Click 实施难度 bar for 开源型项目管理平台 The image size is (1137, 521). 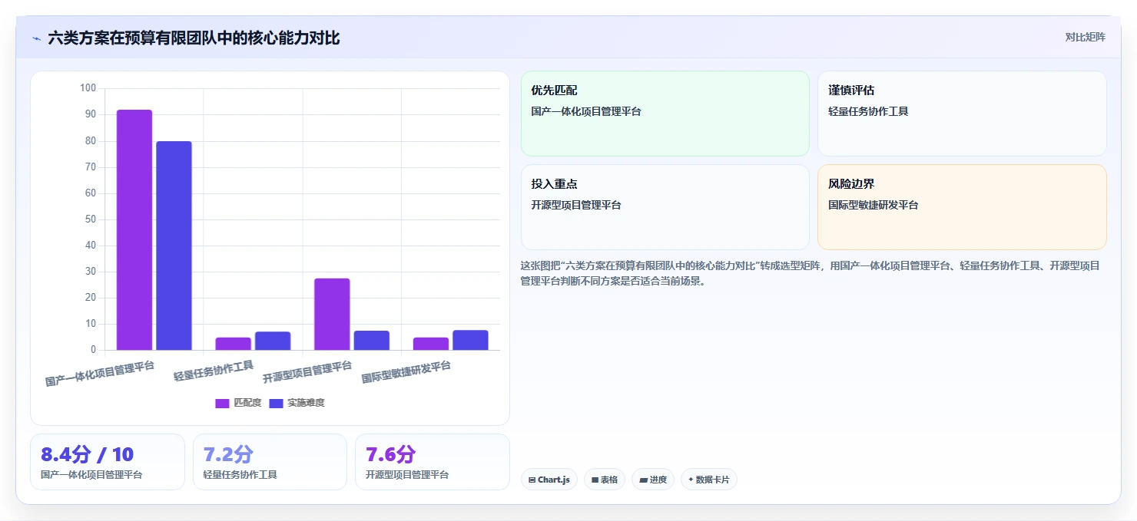(x=372, y=341)
